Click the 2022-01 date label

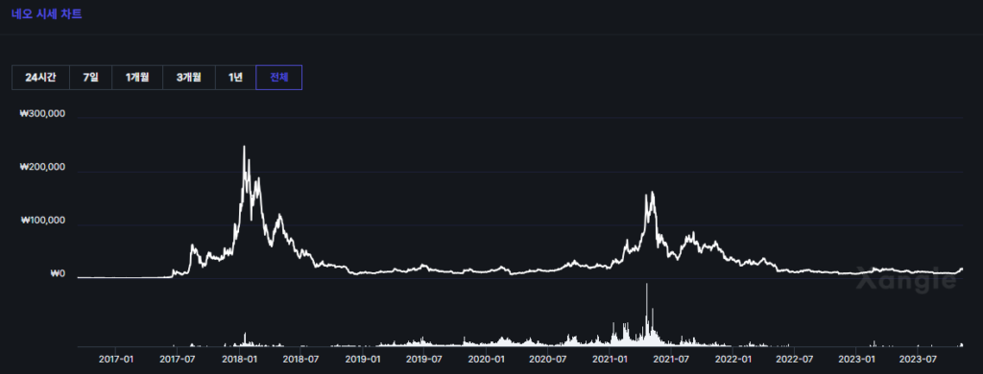[x=732, y=360]
